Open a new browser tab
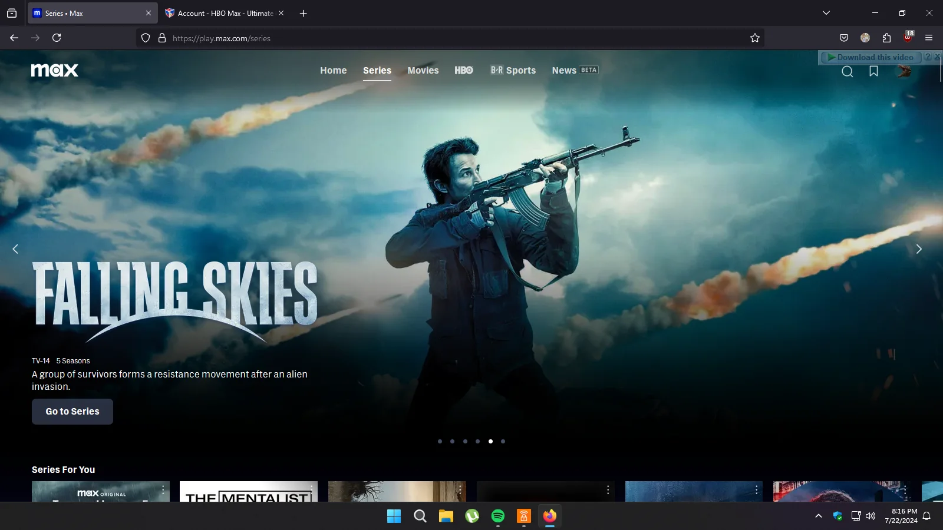Screen dimensions: 943x530 303,13
